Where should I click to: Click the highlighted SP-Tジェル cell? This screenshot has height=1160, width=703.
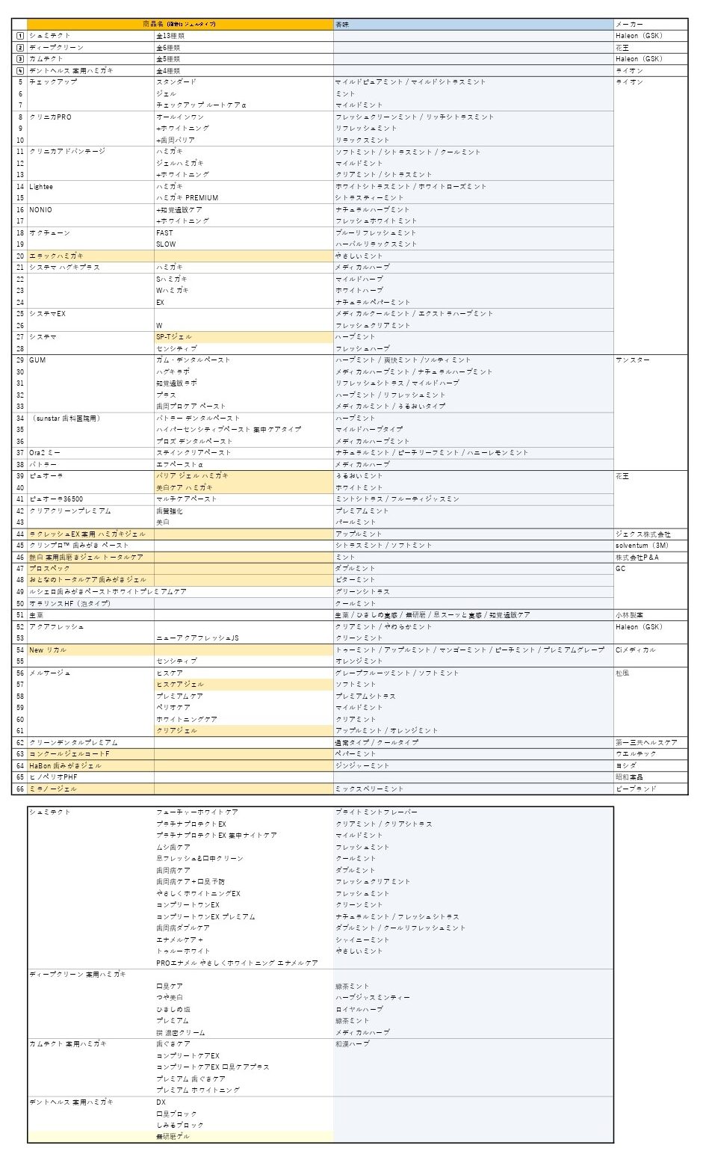coord(244,337)
